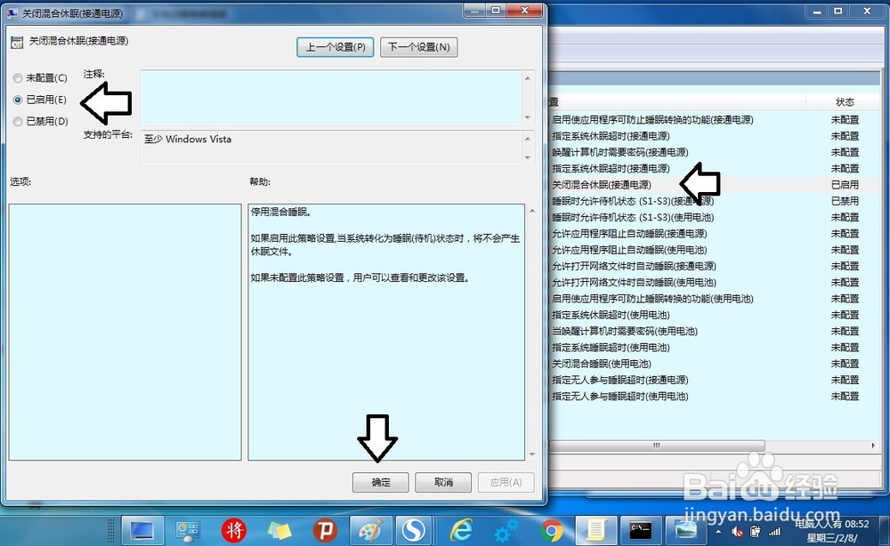Select 启用使应用程序可防止睡眠转换的功能(使用电池) row

click(652, 298)
